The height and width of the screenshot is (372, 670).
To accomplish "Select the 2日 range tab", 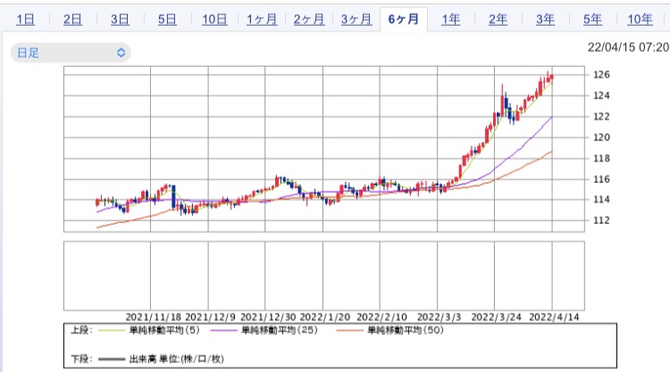I will 72,20.
